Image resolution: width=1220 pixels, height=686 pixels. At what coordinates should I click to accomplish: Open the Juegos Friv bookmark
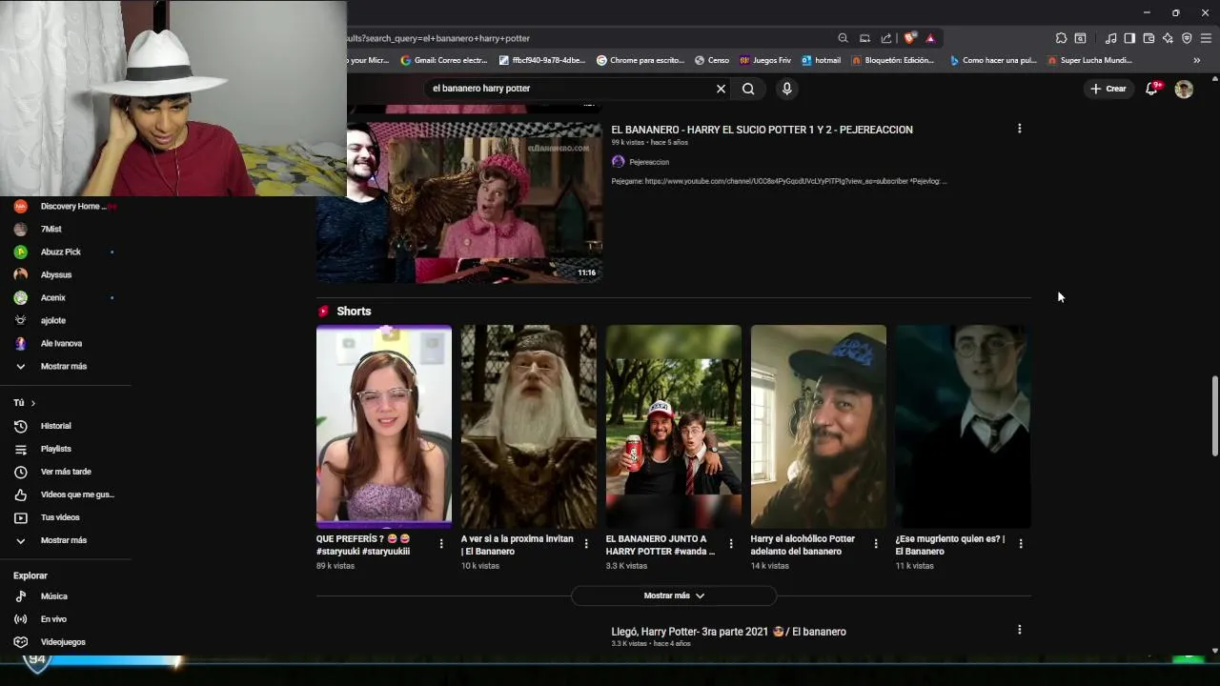(x=765, y=60)
